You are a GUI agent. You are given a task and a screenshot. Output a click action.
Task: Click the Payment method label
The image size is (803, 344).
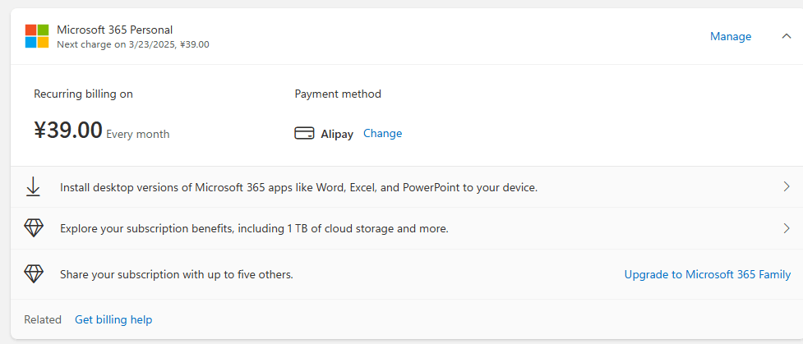pos(338,94)
